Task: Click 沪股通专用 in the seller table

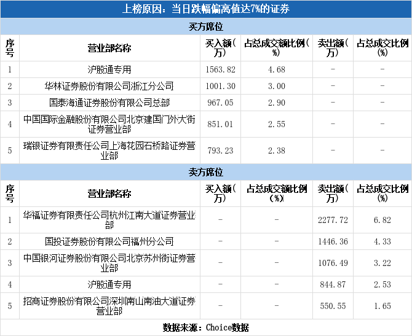Action: [x=109, y=284]
